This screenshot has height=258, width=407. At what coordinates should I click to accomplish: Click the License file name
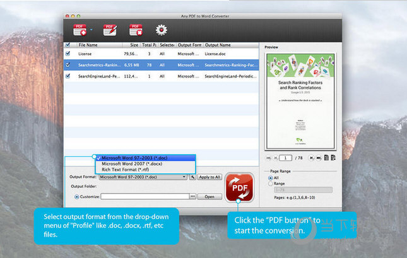click(x=85, y=54)
